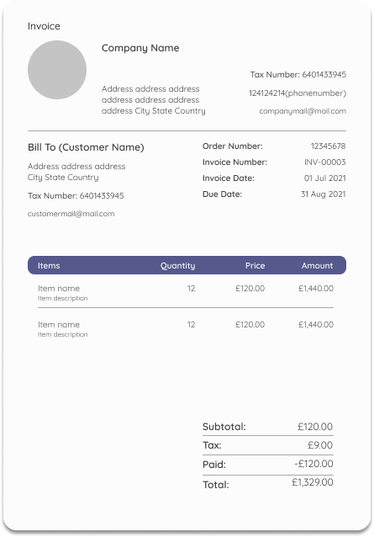Screen dimensions: 374x537
Task: Click the due date 31 Aug 2021
Action: pos(324,194)
